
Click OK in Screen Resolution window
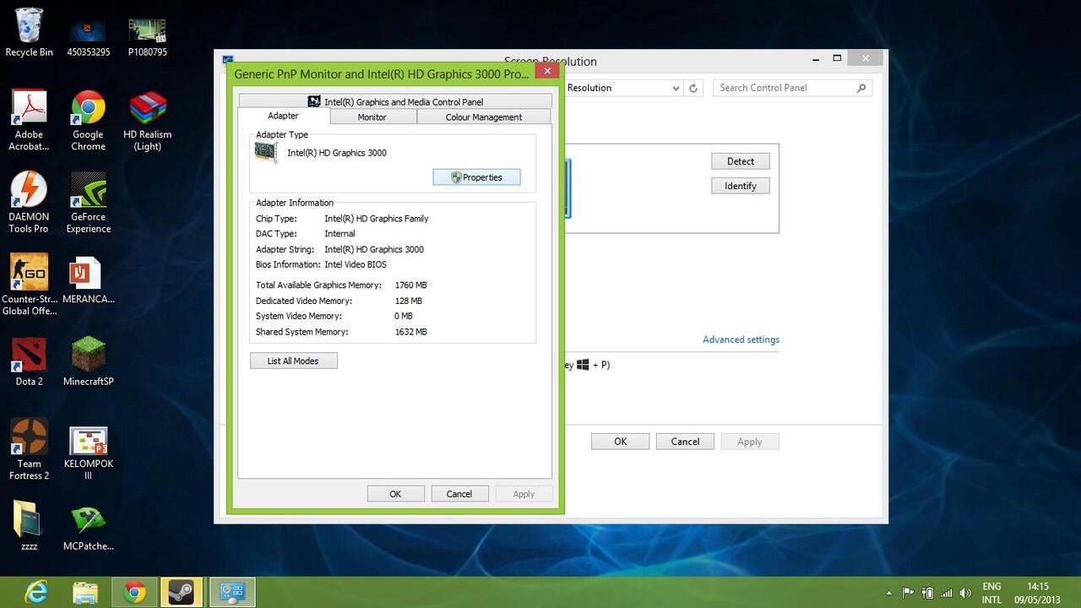(620, 442)
